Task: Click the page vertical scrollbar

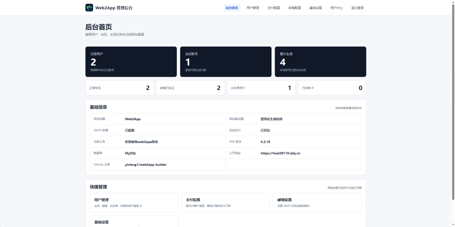Action: pos(453,102)
